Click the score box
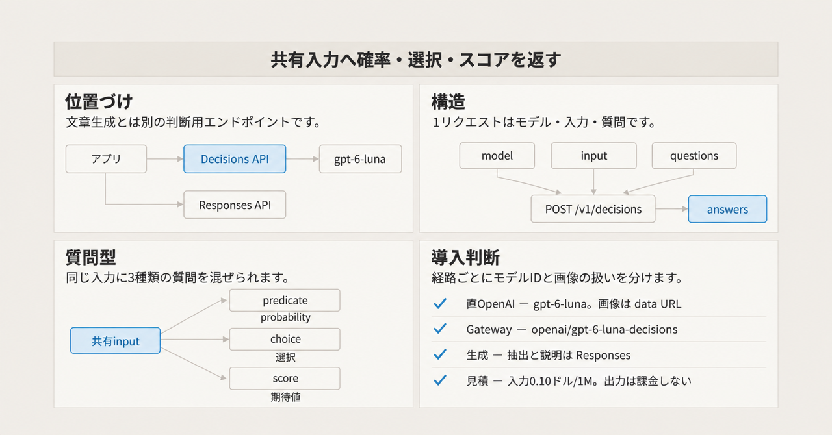 click(x=285, y=379)
